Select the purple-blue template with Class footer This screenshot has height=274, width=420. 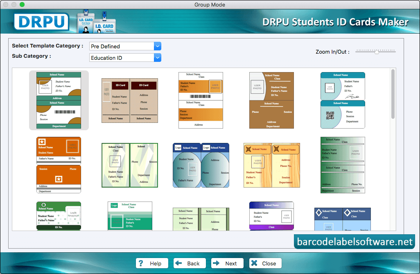point(271,216)
